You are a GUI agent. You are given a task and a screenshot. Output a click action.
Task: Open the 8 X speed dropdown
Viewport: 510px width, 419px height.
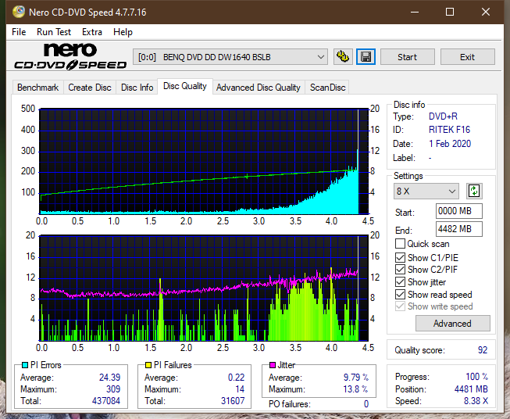pos(426,191)
